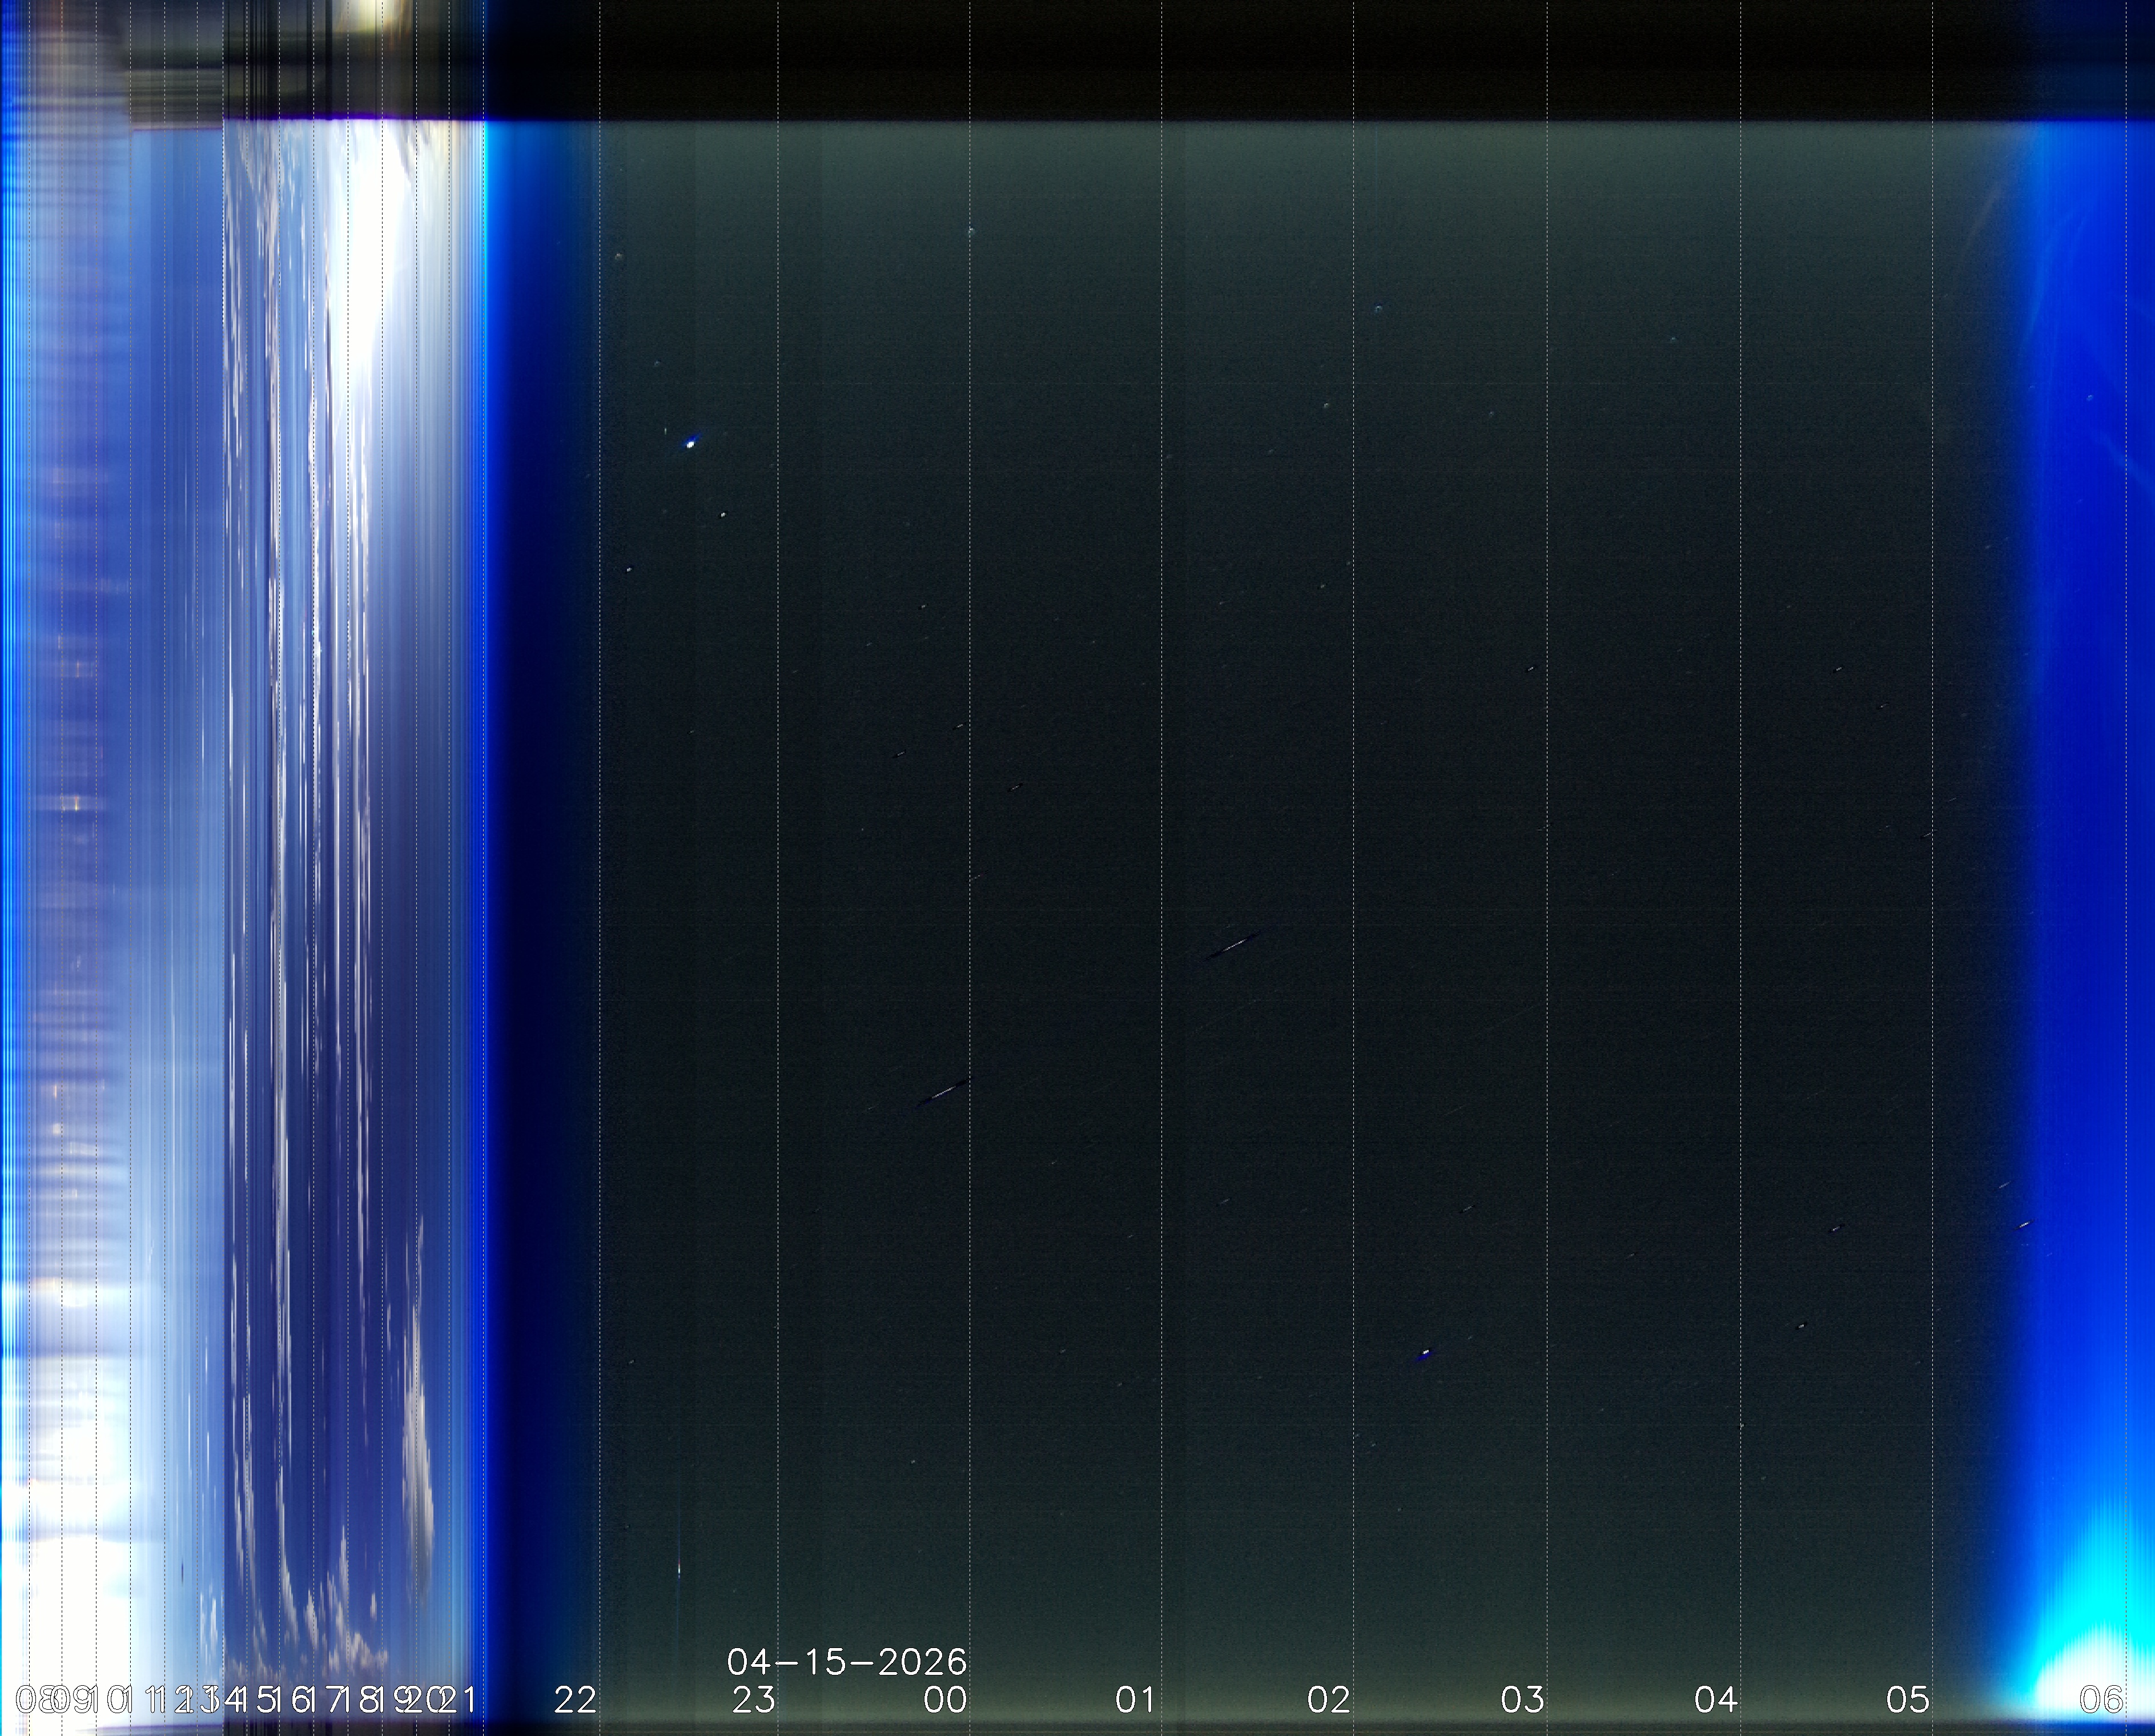Click the bright blue-white star near 22:30
Image resolution: width=2155 pixels, height=1736 pixels.
691,443
